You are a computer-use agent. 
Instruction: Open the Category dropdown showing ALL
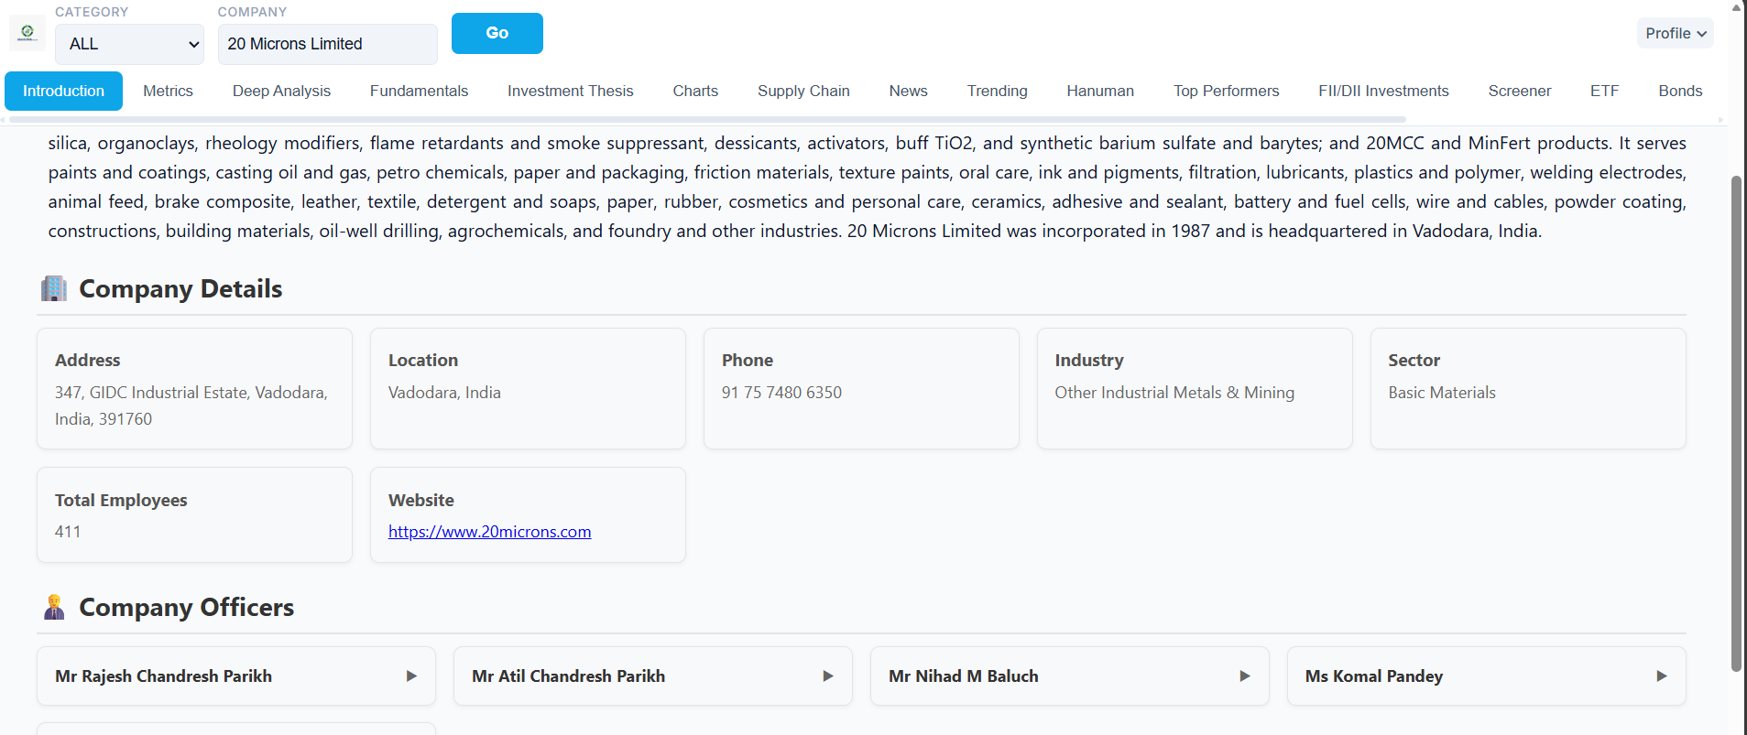tap(129, 44)
